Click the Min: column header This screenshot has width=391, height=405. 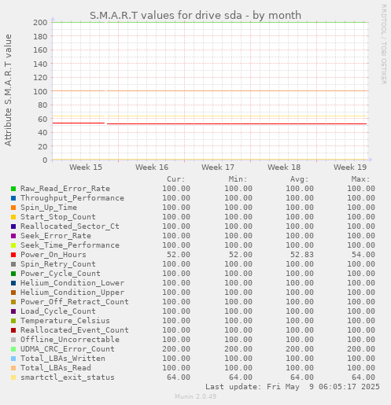tap(238, 179)
